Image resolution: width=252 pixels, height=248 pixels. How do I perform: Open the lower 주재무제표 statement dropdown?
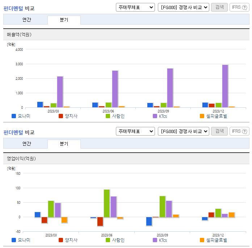tap(135, 131)
